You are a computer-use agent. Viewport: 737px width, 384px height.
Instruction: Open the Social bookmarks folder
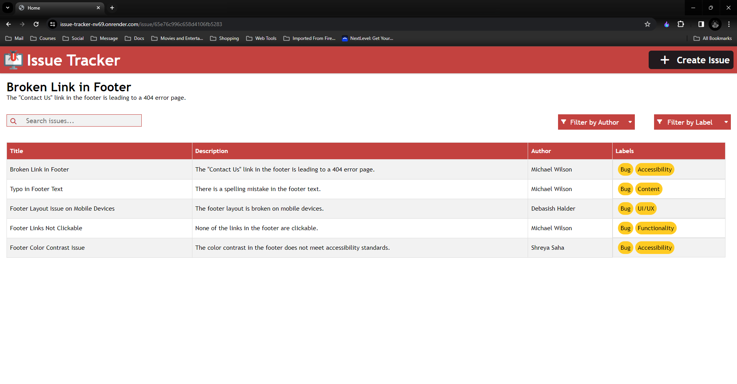(x=73, y=38)
